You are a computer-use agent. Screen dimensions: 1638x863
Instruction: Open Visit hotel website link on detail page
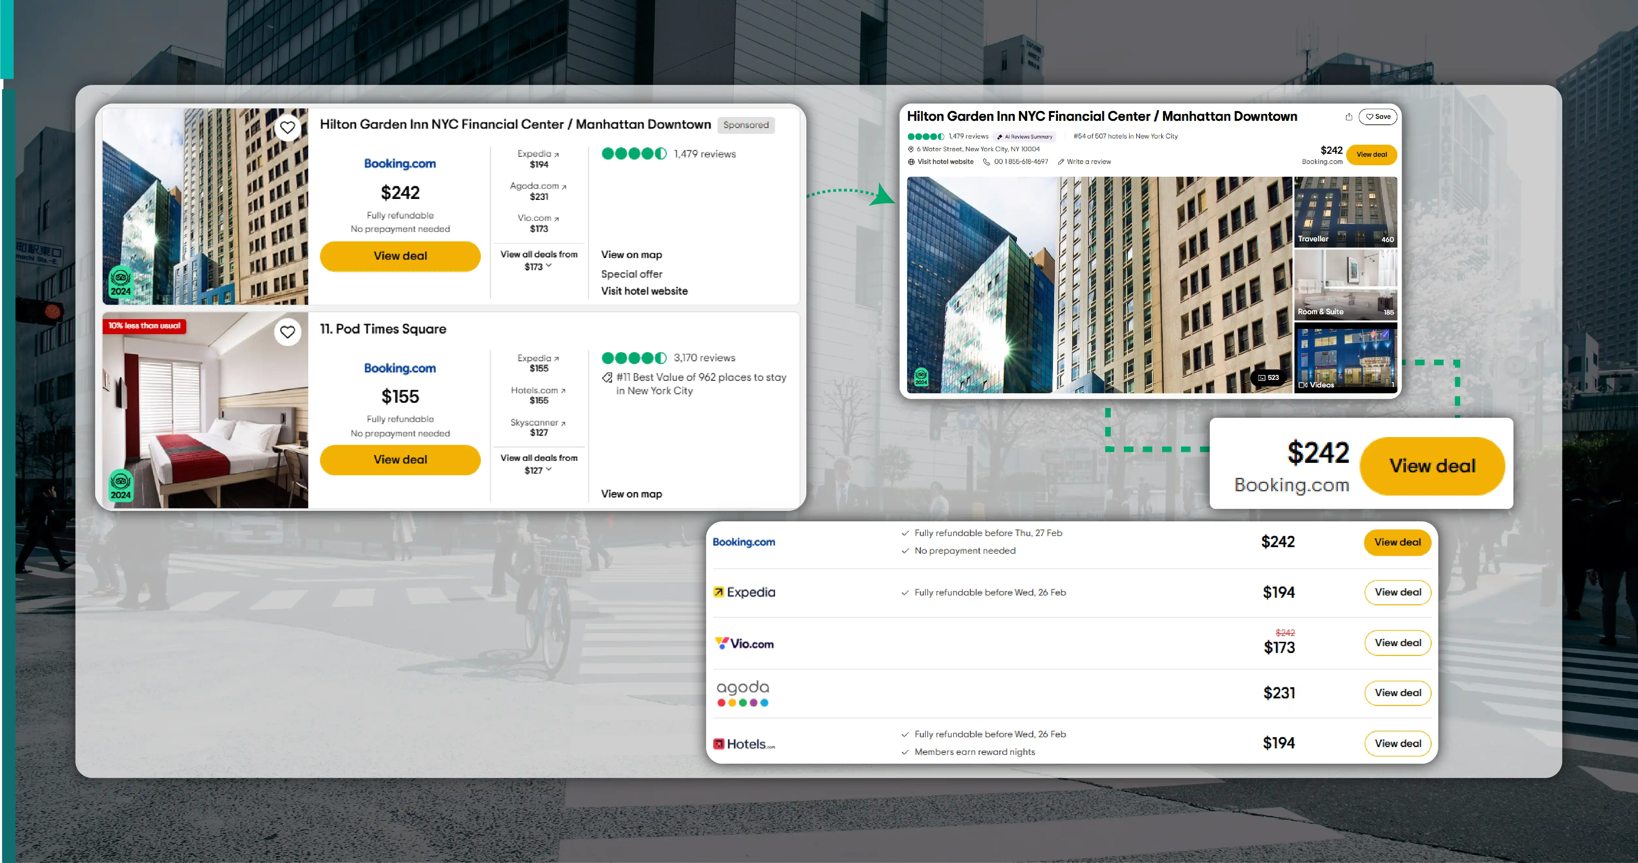click(945, 162)
